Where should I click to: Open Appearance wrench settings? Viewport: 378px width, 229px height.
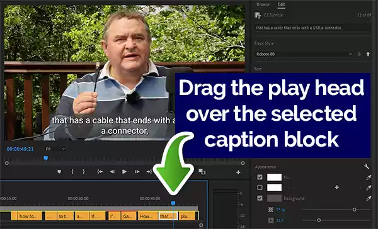[x=367, y=166]
